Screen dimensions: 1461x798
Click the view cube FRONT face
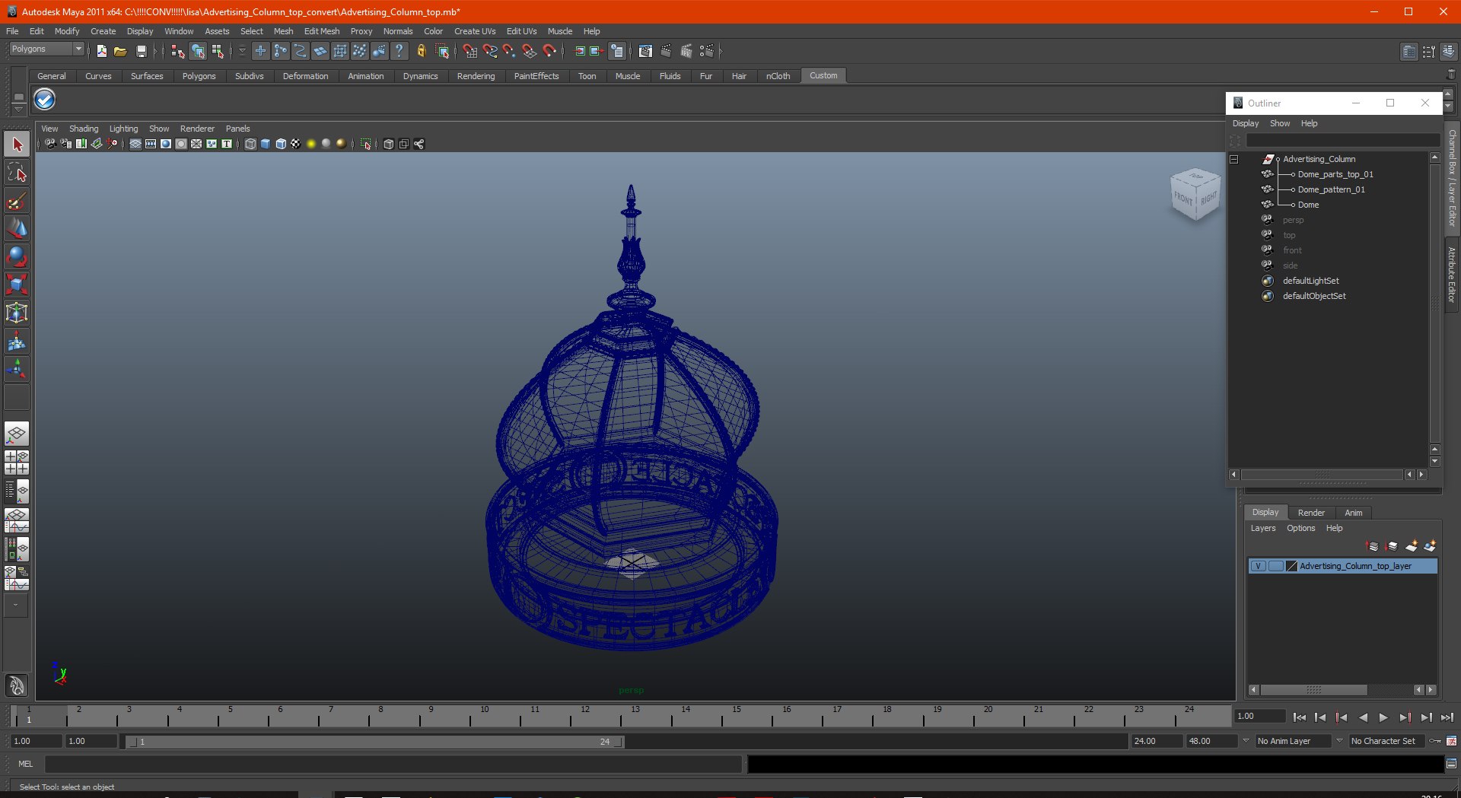click(1182, 199)
